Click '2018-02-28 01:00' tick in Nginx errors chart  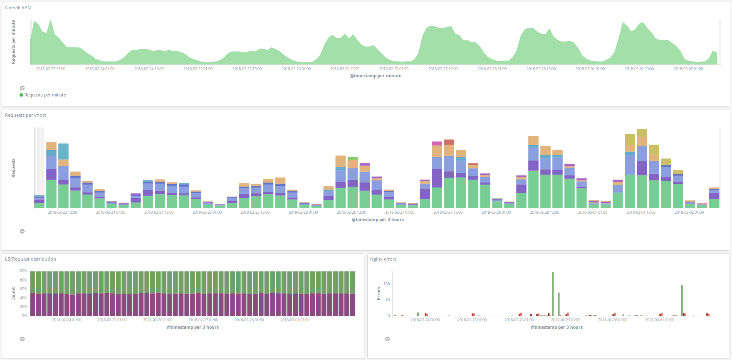(613, 320)
